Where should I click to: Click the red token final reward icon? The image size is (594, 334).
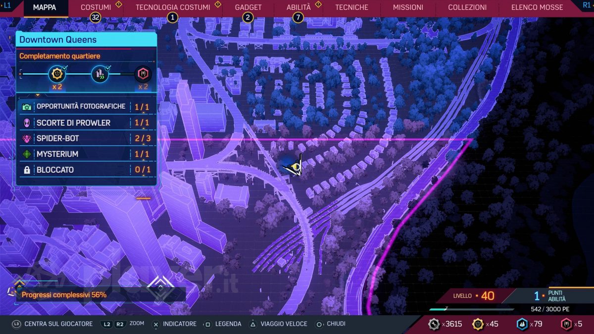tap(143, 74)
